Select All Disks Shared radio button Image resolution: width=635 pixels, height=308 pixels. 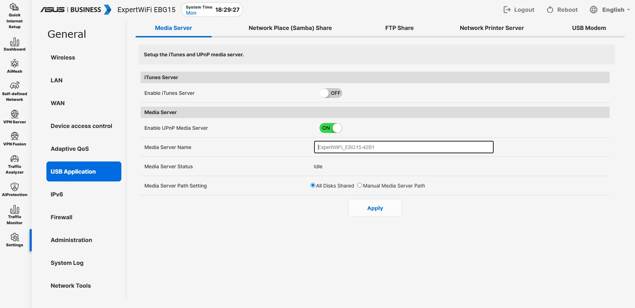point(313,185)
